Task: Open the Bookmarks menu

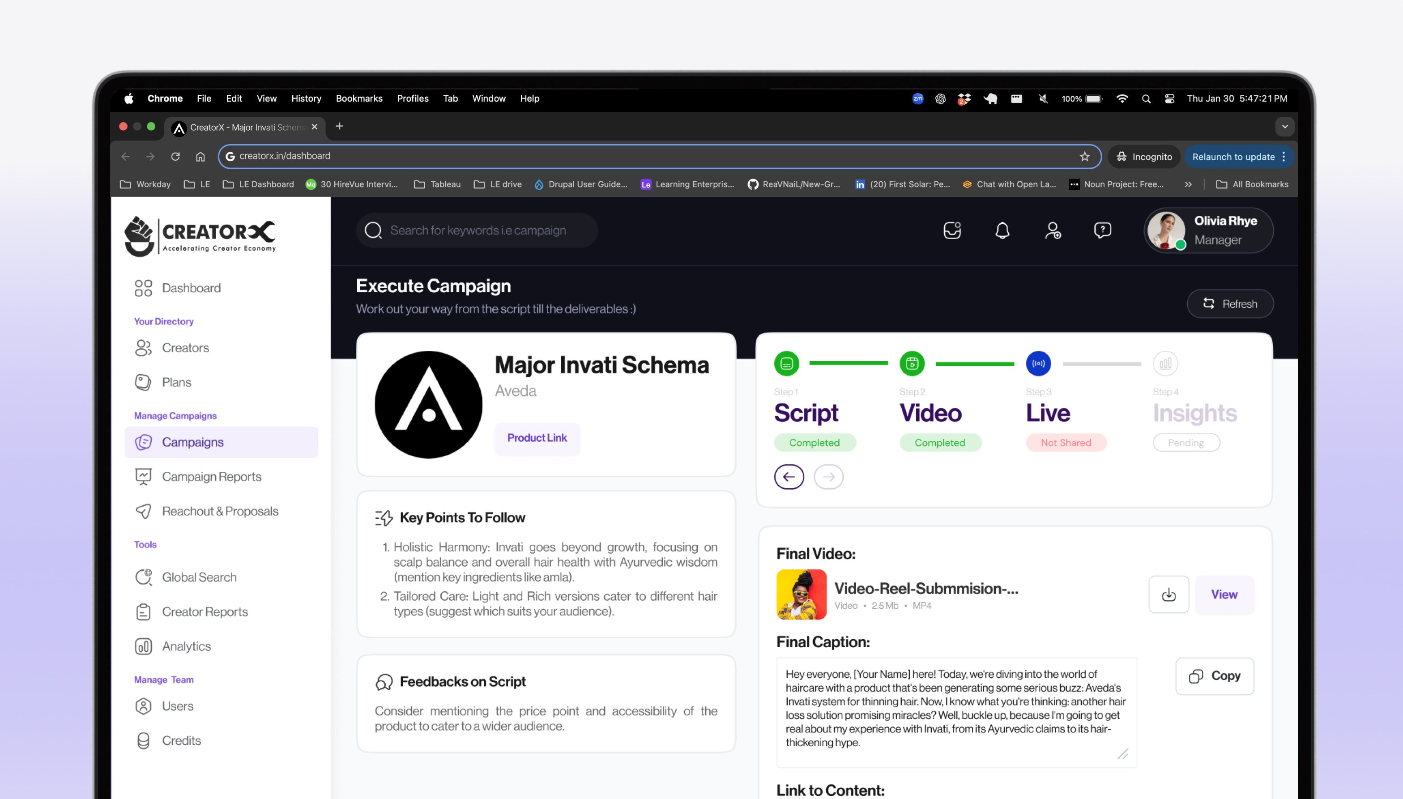Action: tap(359, 99)
